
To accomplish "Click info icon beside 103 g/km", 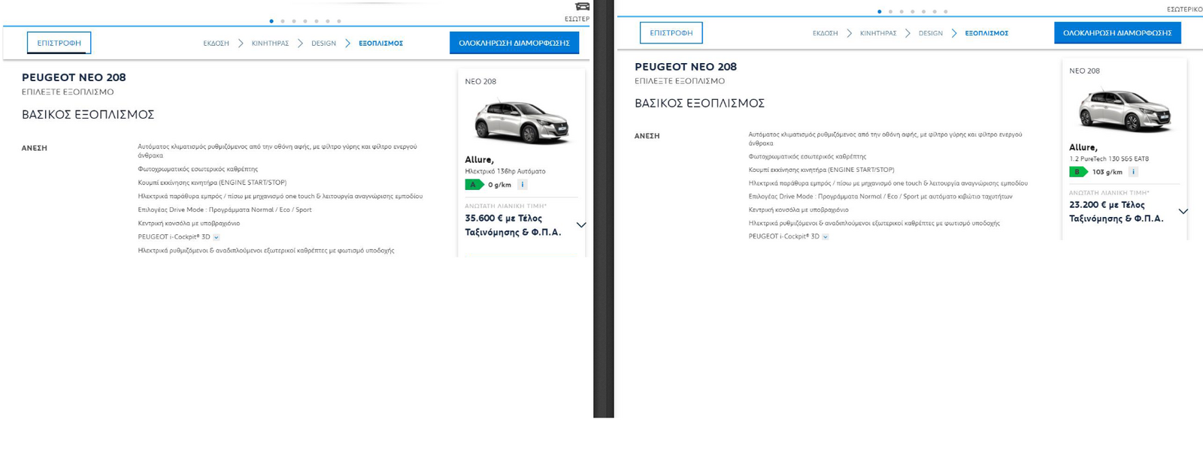I will pos(1133,172).
